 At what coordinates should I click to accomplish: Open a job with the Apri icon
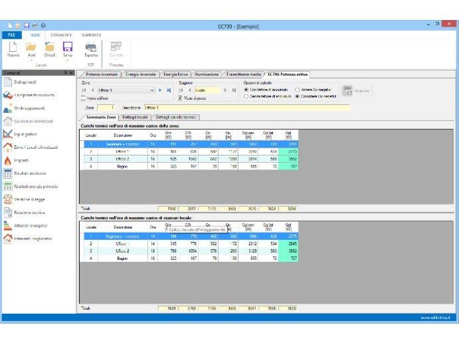(31, 47)
